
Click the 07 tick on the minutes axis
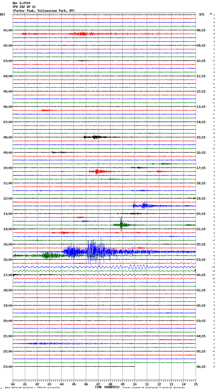[98, 384]
